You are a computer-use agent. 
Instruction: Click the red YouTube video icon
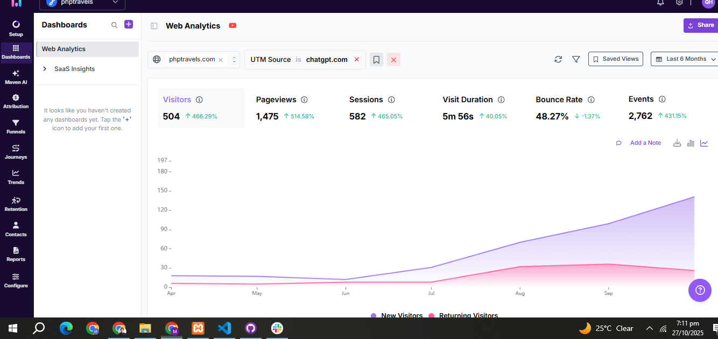tap(233, 26)
